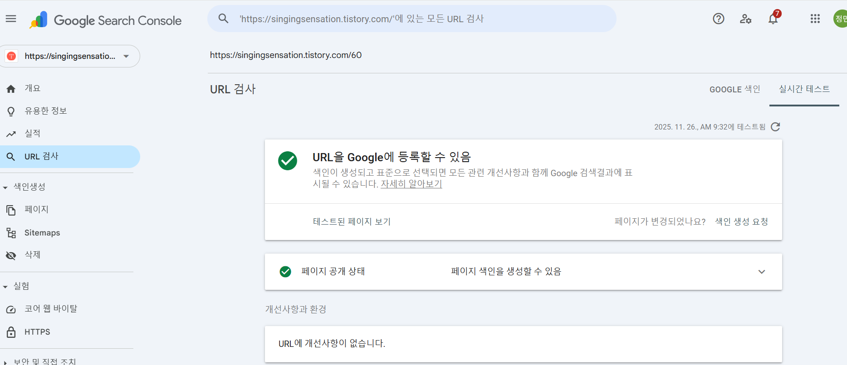Click the gauge icon for 코어 웹 바이탈
Screen dimensions: 847x365
click(11, 310)
